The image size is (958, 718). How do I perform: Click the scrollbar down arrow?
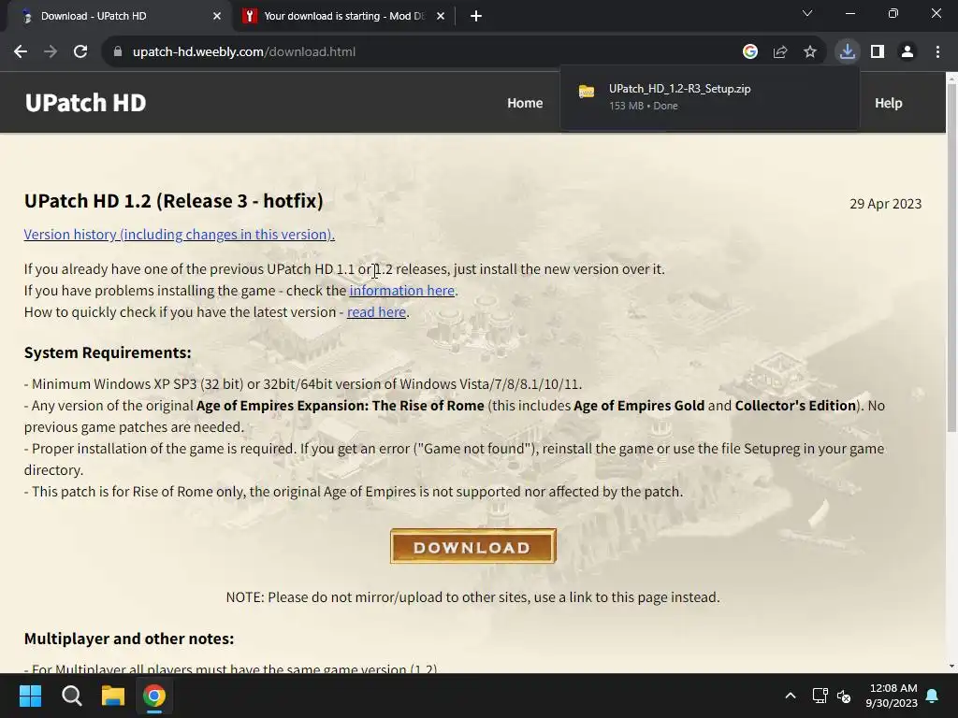(951, 666)
